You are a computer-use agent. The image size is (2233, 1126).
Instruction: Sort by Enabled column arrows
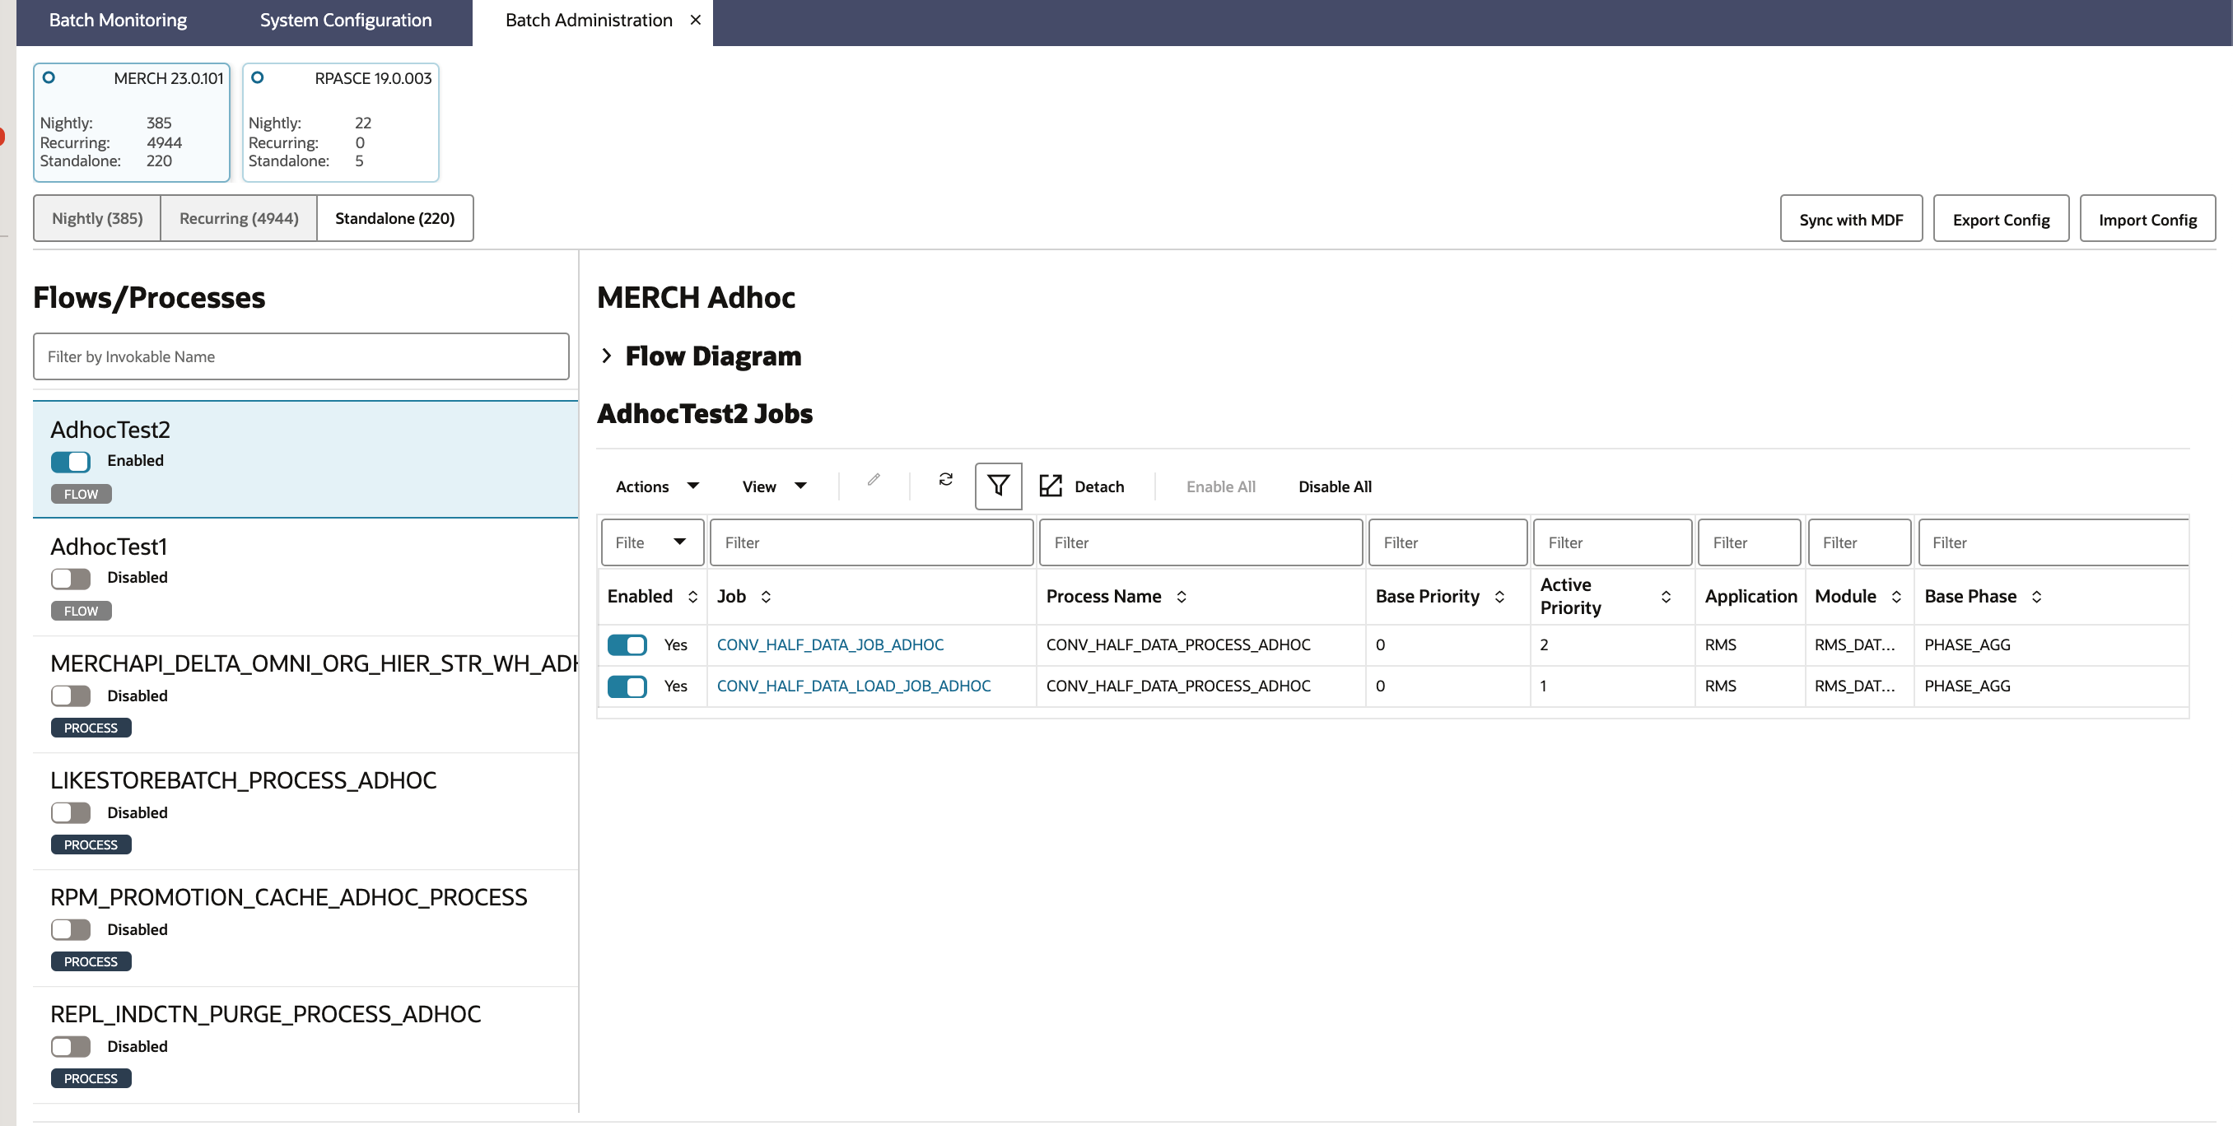pyautogui.click(x=692, y=597)
